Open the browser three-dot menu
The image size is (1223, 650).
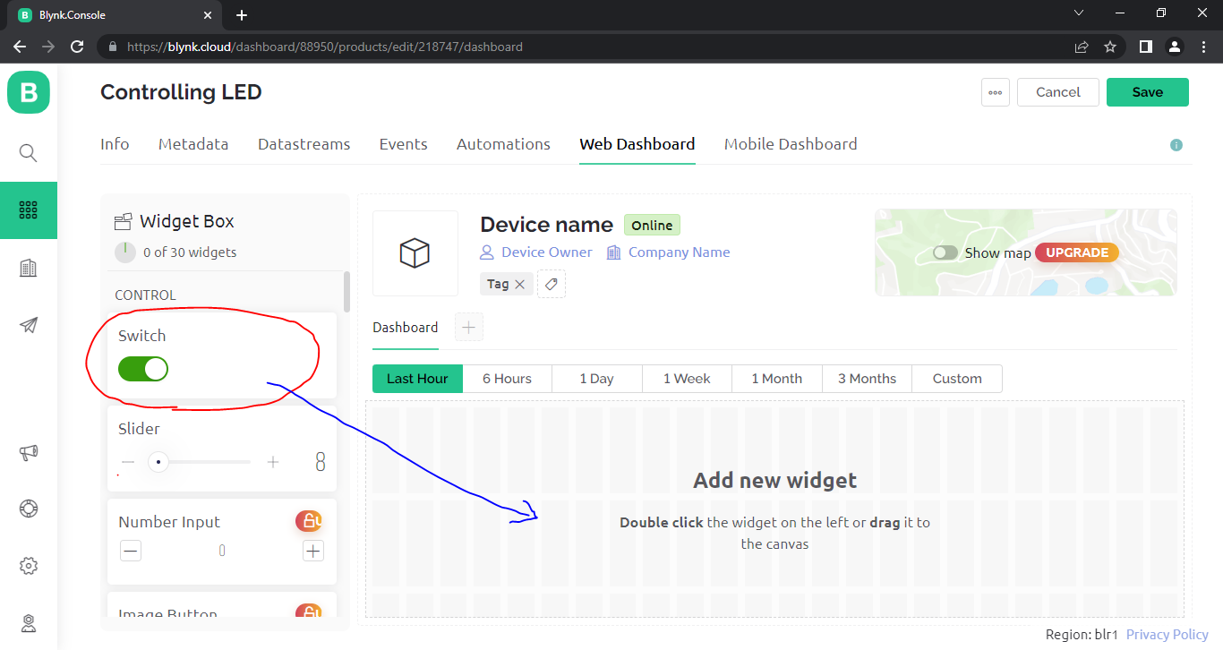pyautogui.click(x=1203, y=47)
